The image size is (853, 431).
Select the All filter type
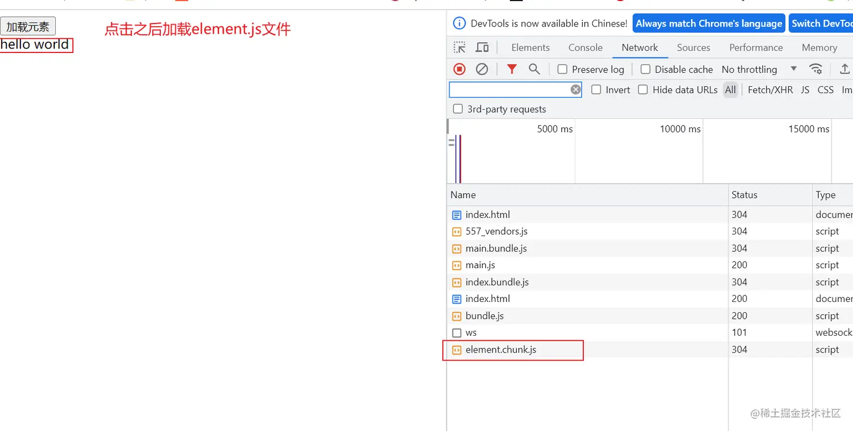731,90
